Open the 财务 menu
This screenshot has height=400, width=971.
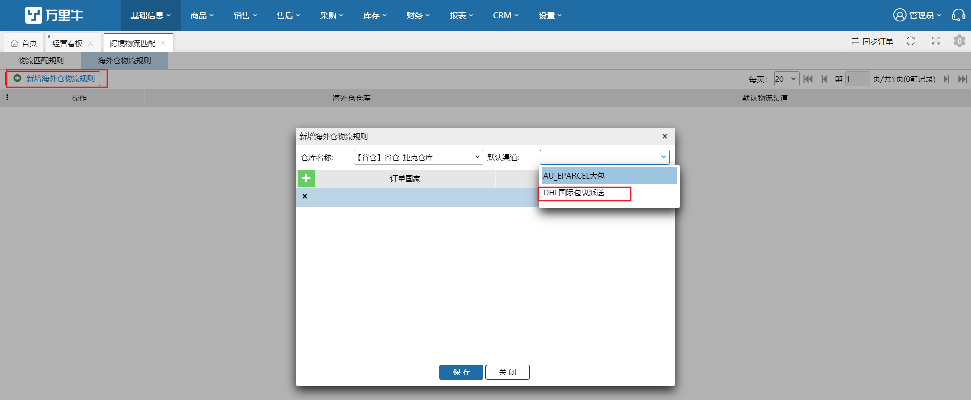pos(418,15)
